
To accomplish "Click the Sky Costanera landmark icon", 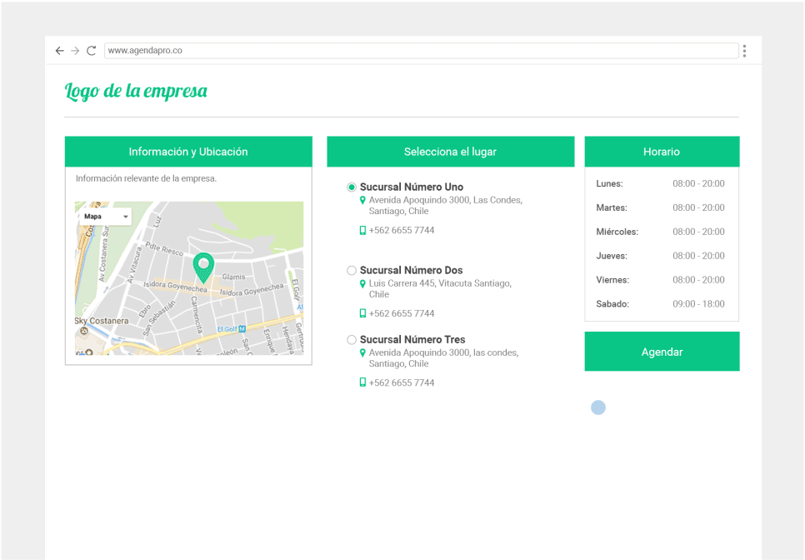I will coord(83,331).
